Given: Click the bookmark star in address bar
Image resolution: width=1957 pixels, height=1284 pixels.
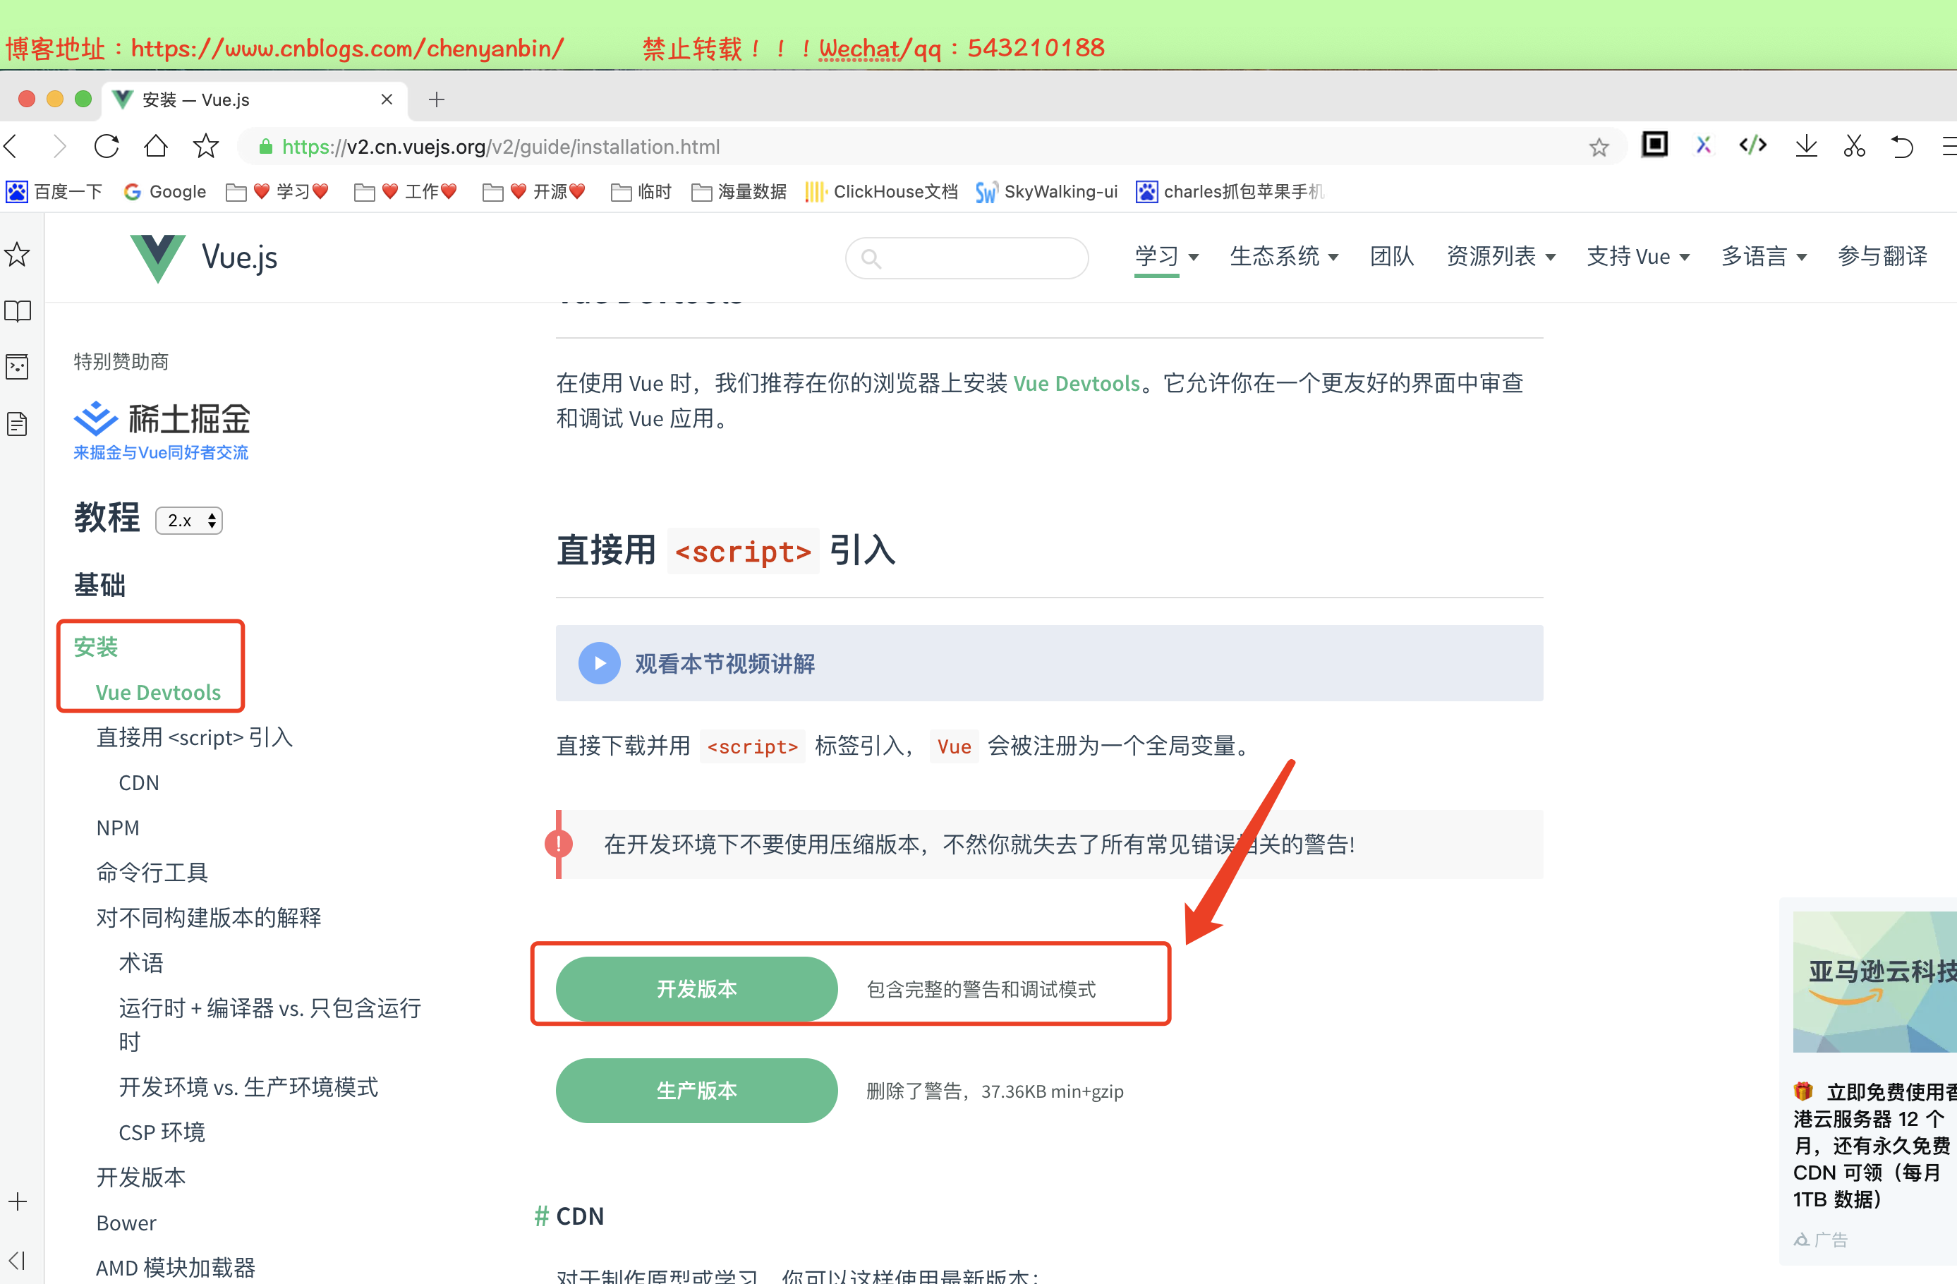Looking at the screenshot, I should click(x=1598, y=147).
